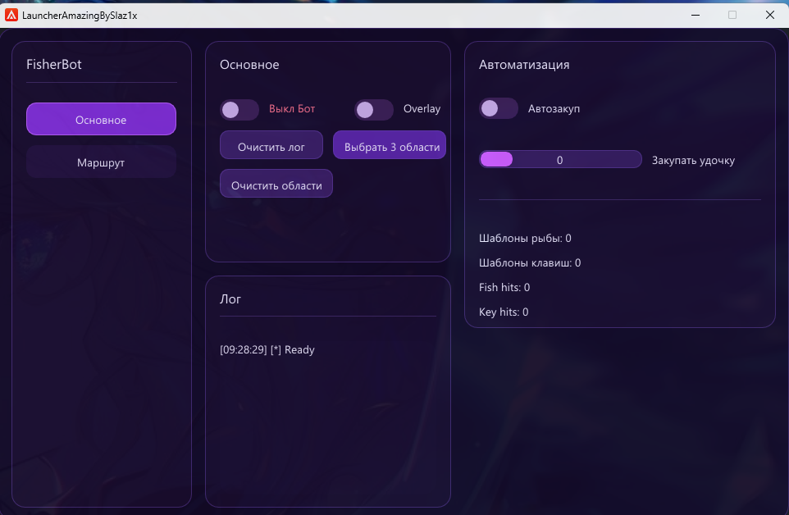Image resolution: width=789 pixels, height=515 pixels.
Task: Click the Закупать удочку slider
Action: tap(560, 160)
